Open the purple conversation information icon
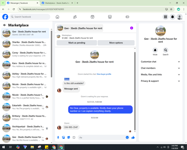This screenshot has width=187, height=150. [132, 28]
